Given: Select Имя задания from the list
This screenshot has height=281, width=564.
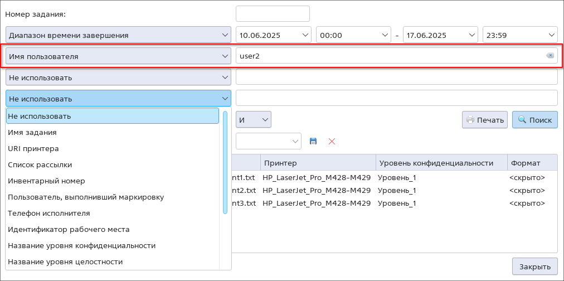Looking at the screenshot, I should click(32, 133).
